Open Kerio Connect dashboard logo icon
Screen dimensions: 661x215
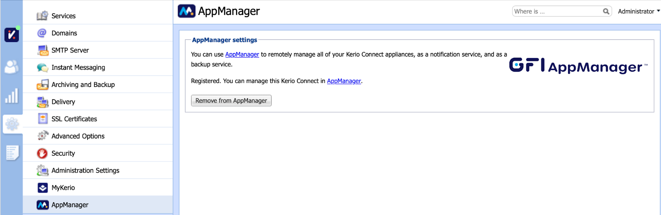tap(12, 35)
